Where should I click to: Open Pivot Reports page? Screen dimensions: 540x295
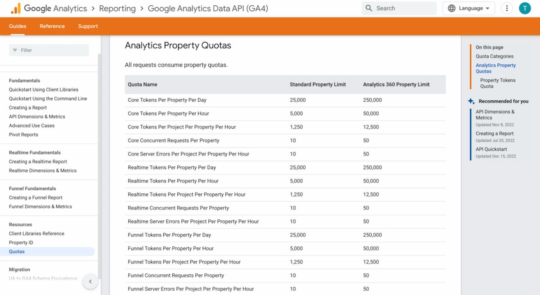click(x=23, y=134)
